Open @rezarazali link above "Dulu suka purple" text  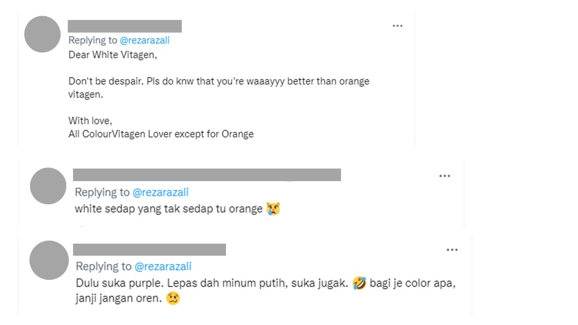coord(163,267)
